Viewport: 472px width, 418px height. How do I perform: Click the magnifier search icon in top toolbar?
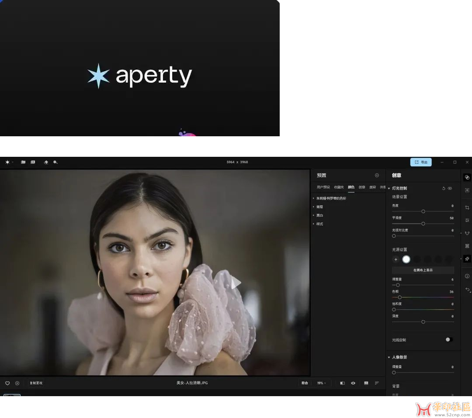pos(56,162)
